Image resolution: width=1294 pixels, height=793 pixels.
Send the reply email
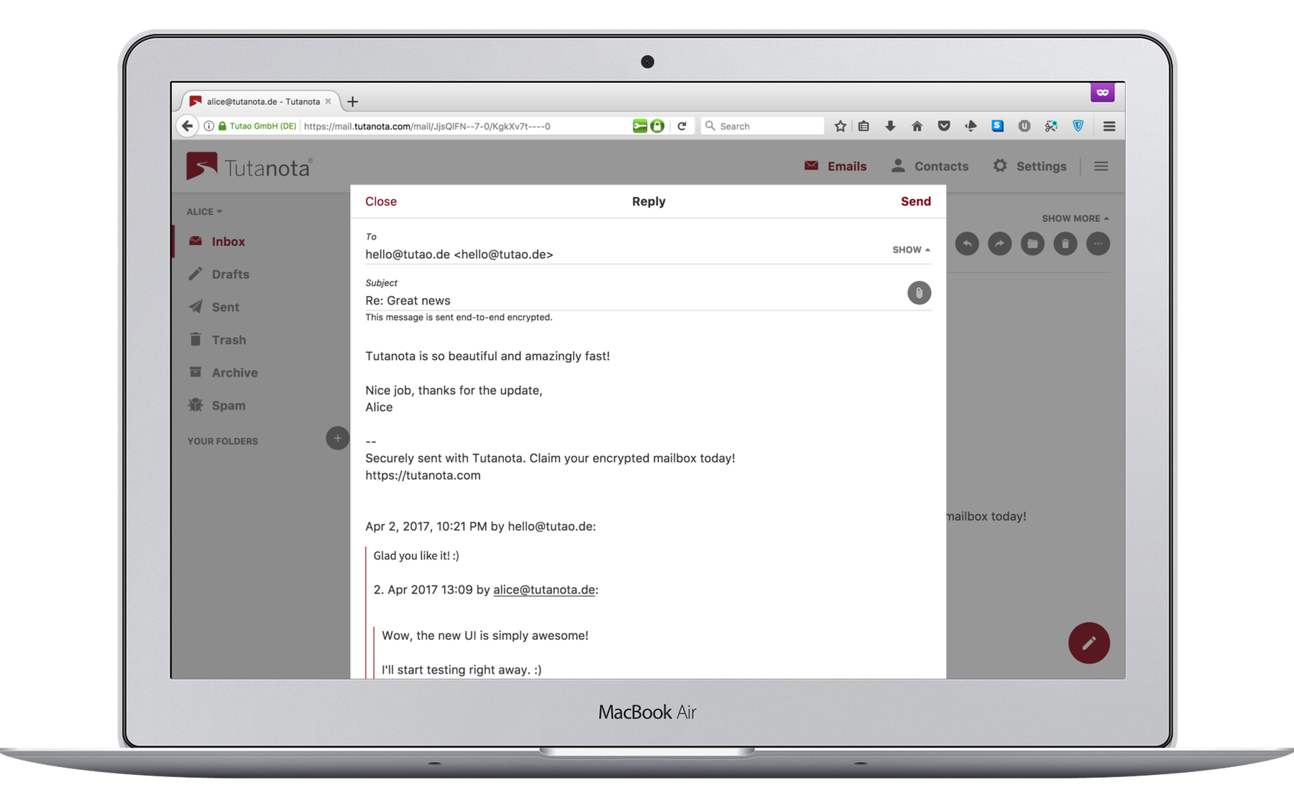[x=915, y=201]
